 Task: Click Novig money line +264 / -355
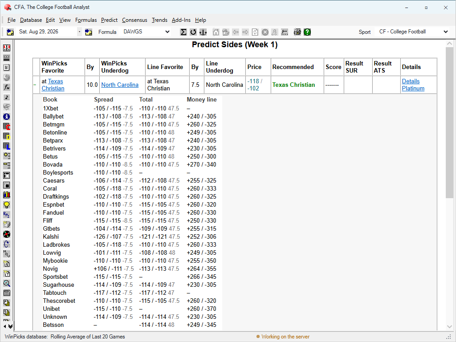(201, 269)
